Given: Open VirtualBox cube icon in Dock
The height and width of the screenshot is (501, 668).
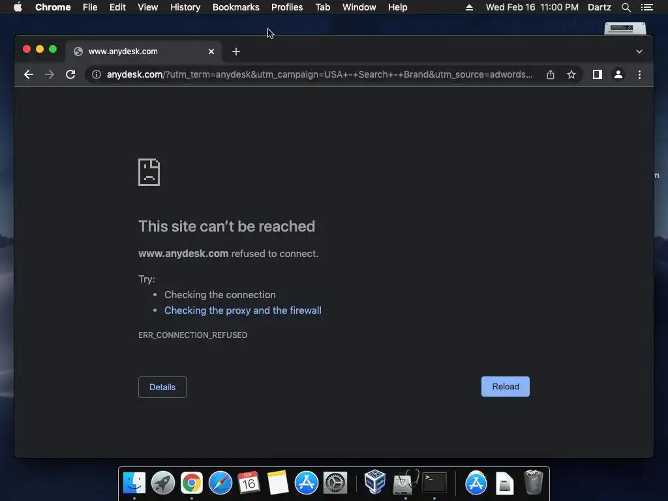Looking at the screenshot, I should (375, 482).
